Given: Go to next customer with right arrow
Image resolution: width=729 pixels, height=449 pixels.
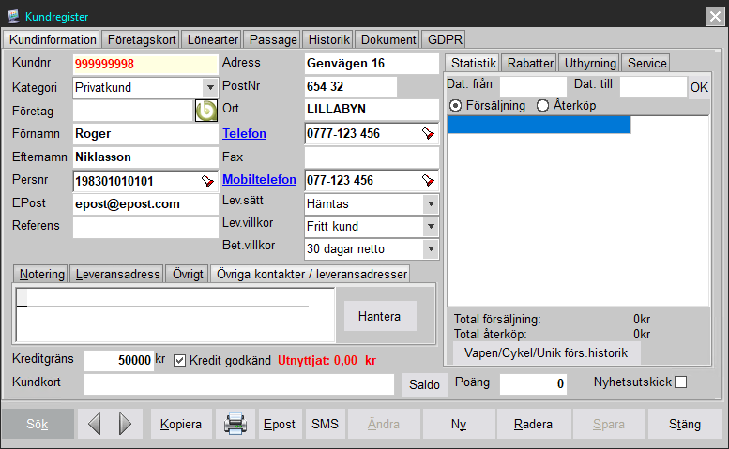Looking at the screenshot, I should (x=125, y=424).
